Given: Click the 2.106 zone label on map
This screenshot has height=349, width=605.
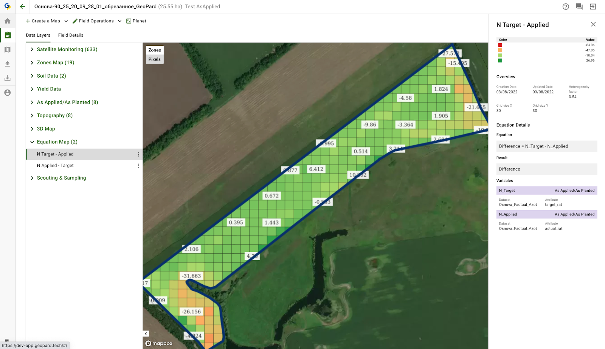Looking at the screenshot, I should [x=191, y=249].
